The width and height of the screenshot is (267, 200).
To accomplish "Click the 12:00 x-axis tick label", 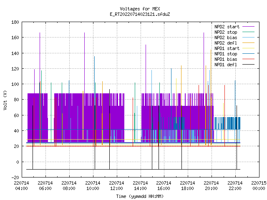I will [116, 188].
